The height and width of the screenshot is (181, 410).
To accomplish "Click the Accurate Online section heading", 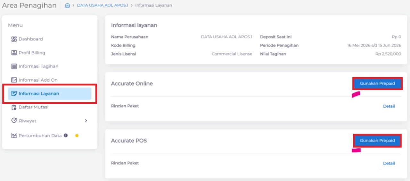I will click(x=132, y=84).
